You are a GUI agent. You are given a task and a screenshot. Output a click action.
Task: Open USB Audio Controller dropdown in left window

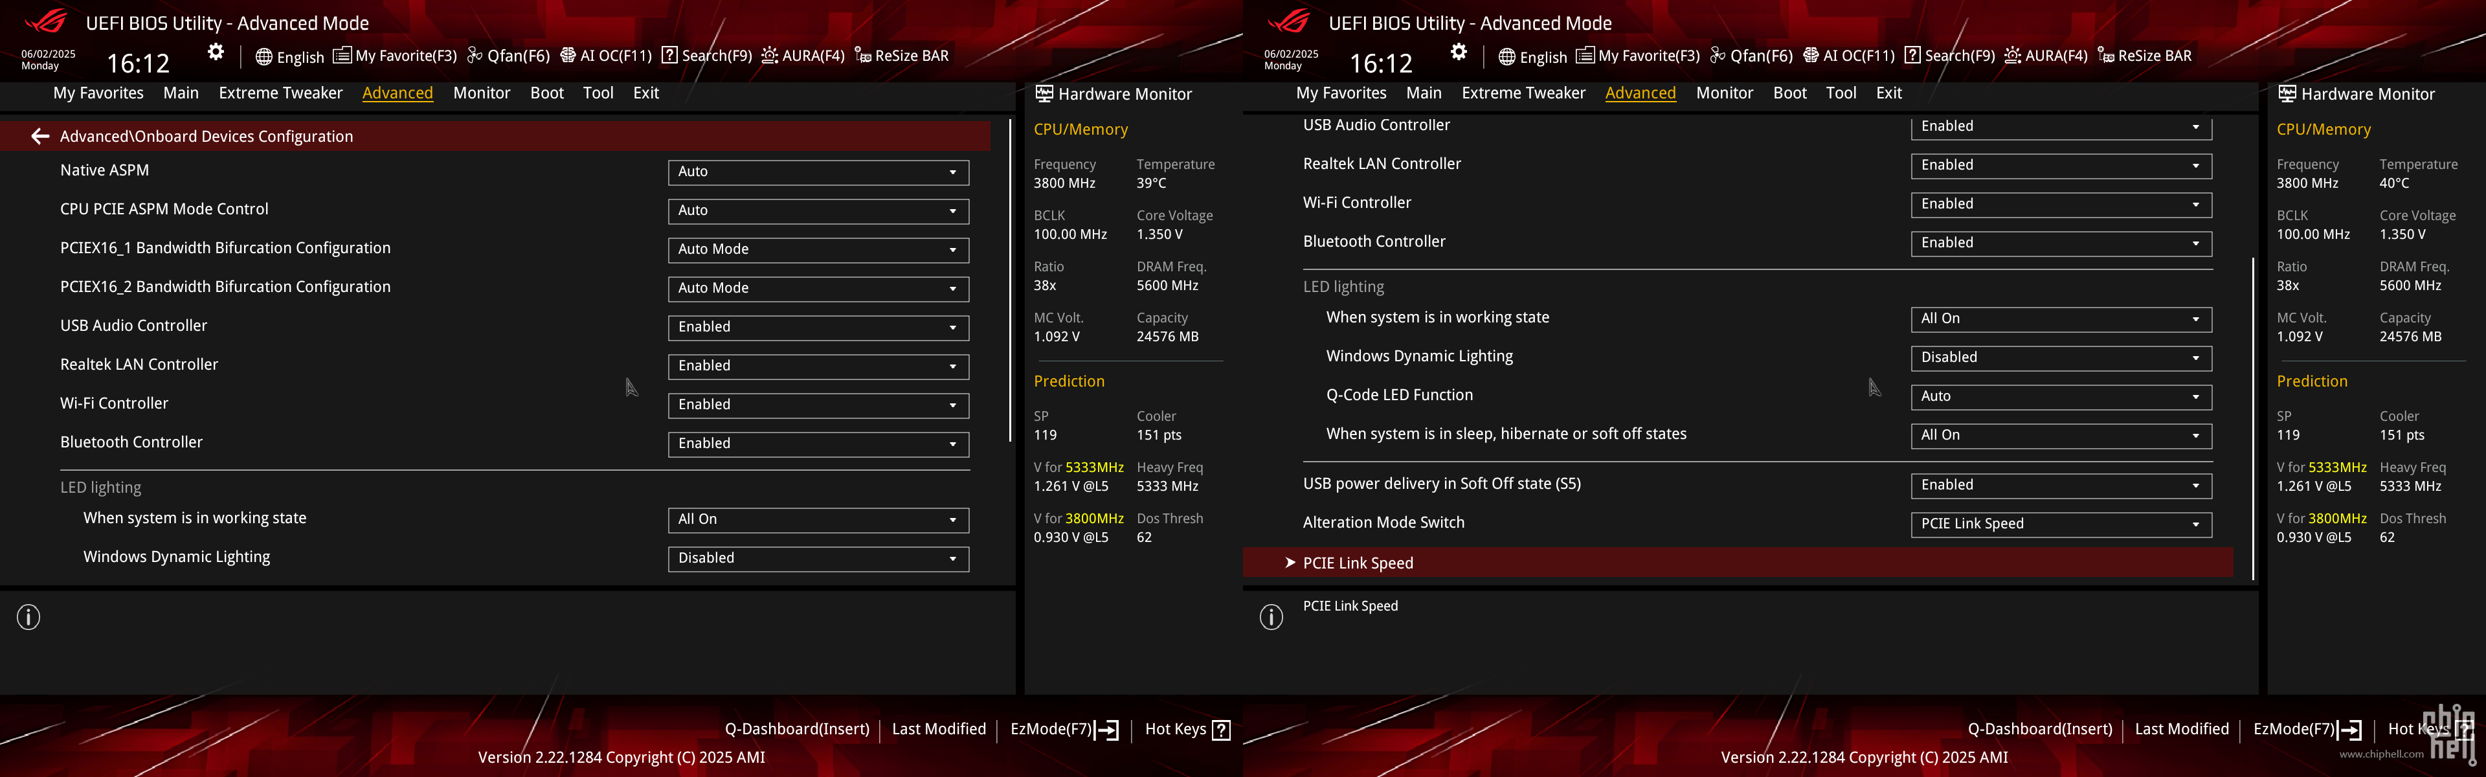[818, 327]
